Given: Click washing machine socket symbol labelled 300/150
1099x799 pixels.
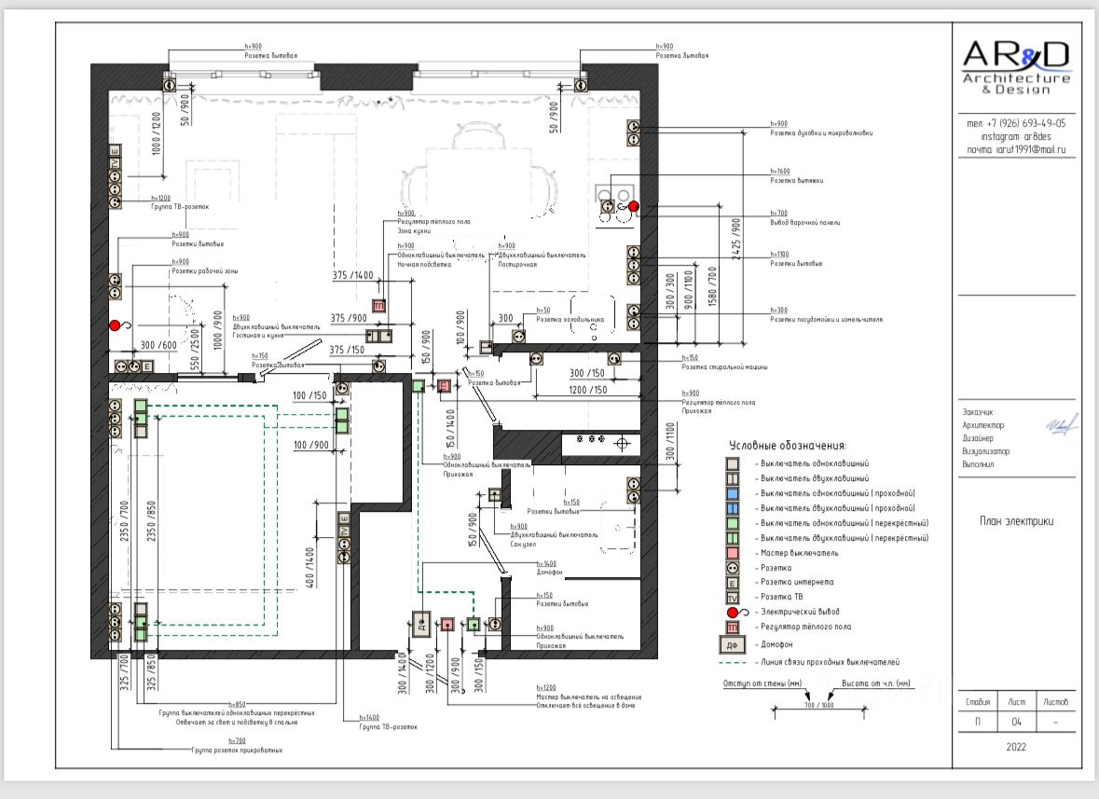Looking at the screenshot, I should pos(613,358).
